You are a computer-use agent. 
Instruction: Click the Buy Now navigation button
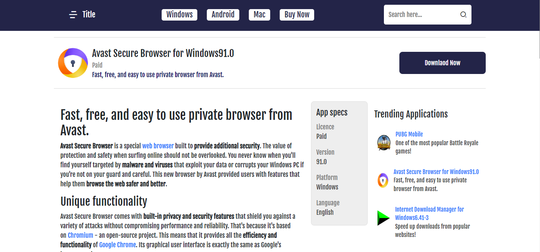297,15
